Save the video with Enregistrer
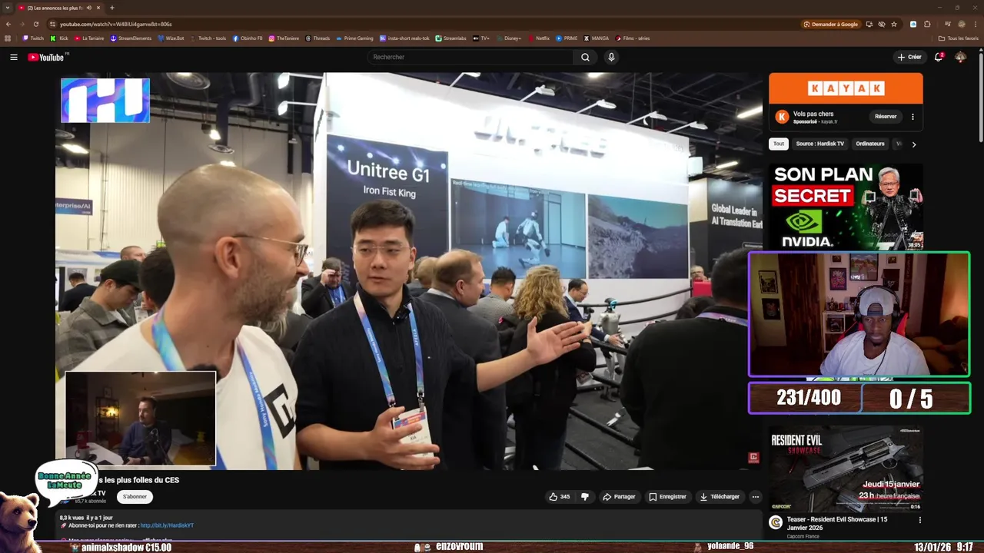The height and width of the screenshot is (553, 984). click(667, 497)
